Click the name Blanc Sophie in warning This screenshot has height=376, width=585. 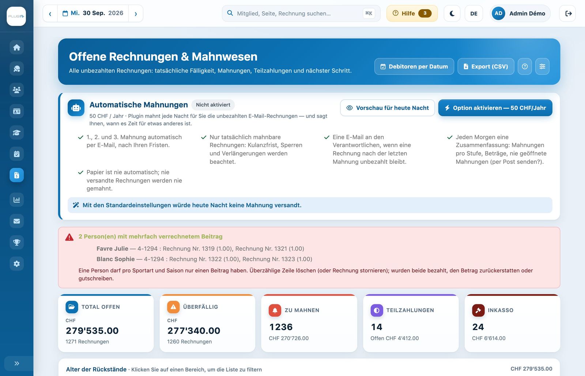tap(116, 259)
